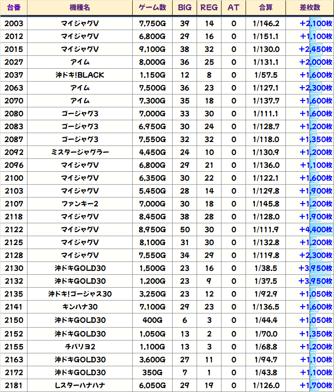Click チバリヨ2 machine name
334x392 pixels.
80,347
